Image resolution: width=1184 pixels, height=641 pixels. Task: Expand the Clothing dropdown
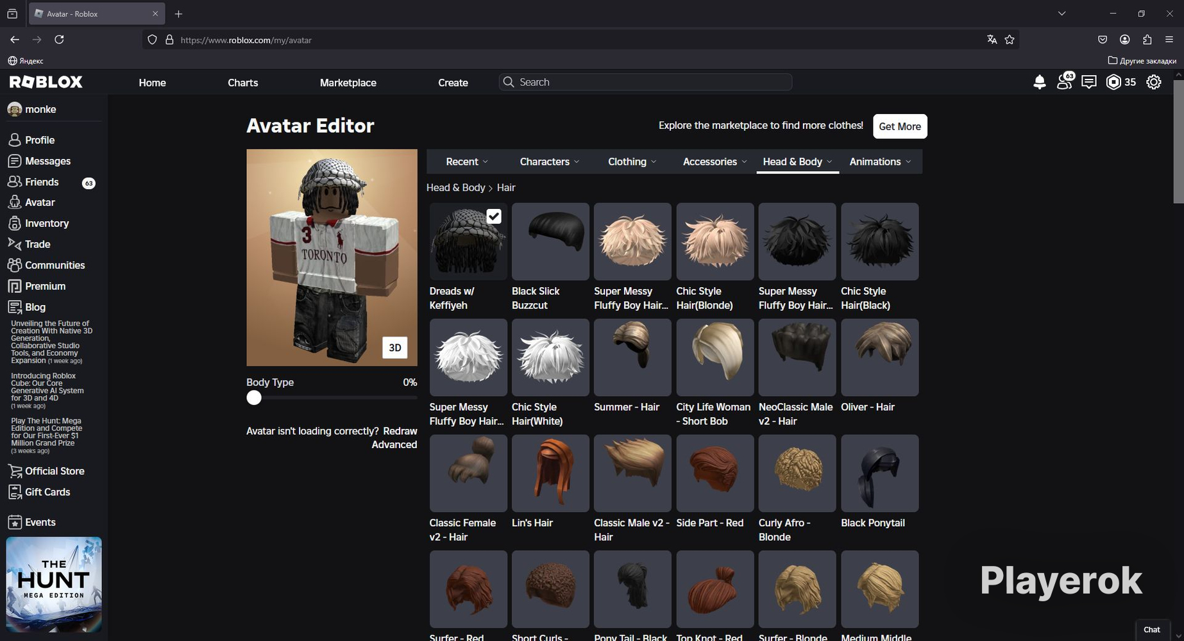pyautogui.click(x=632, y=162)
